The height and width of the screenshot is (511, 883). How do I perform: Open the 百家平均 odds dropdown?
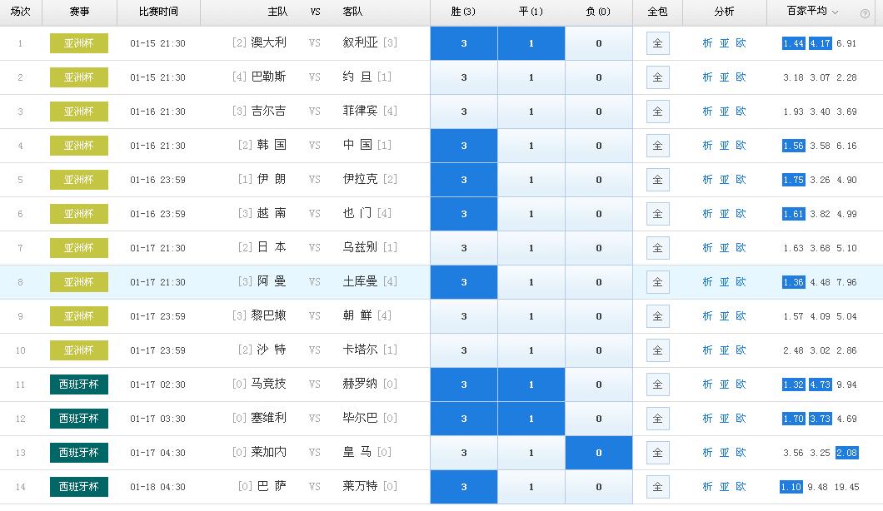click(812, 12)
